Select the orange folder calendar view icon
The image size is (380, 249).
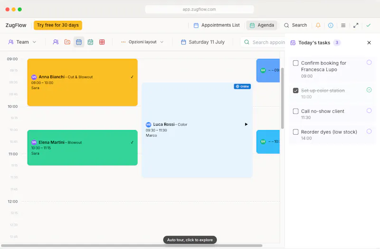click(x=67, y=42)
